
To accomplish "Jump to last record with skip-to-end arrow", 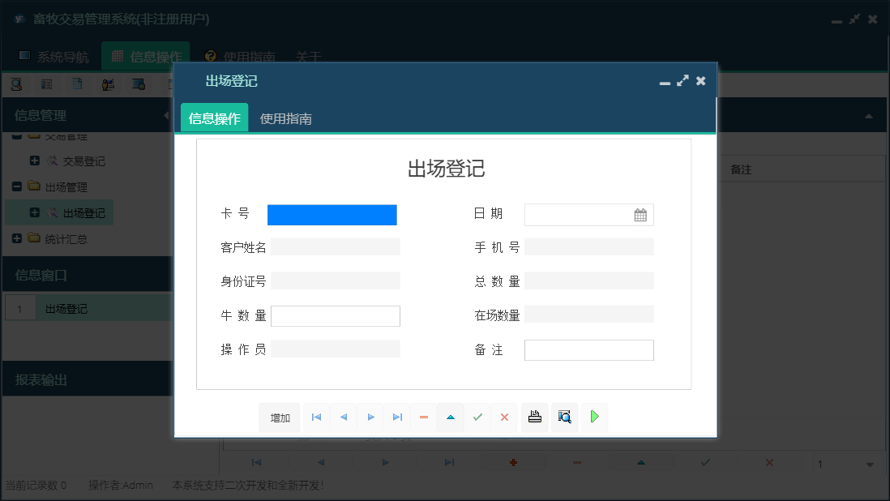I will point(397,417).
